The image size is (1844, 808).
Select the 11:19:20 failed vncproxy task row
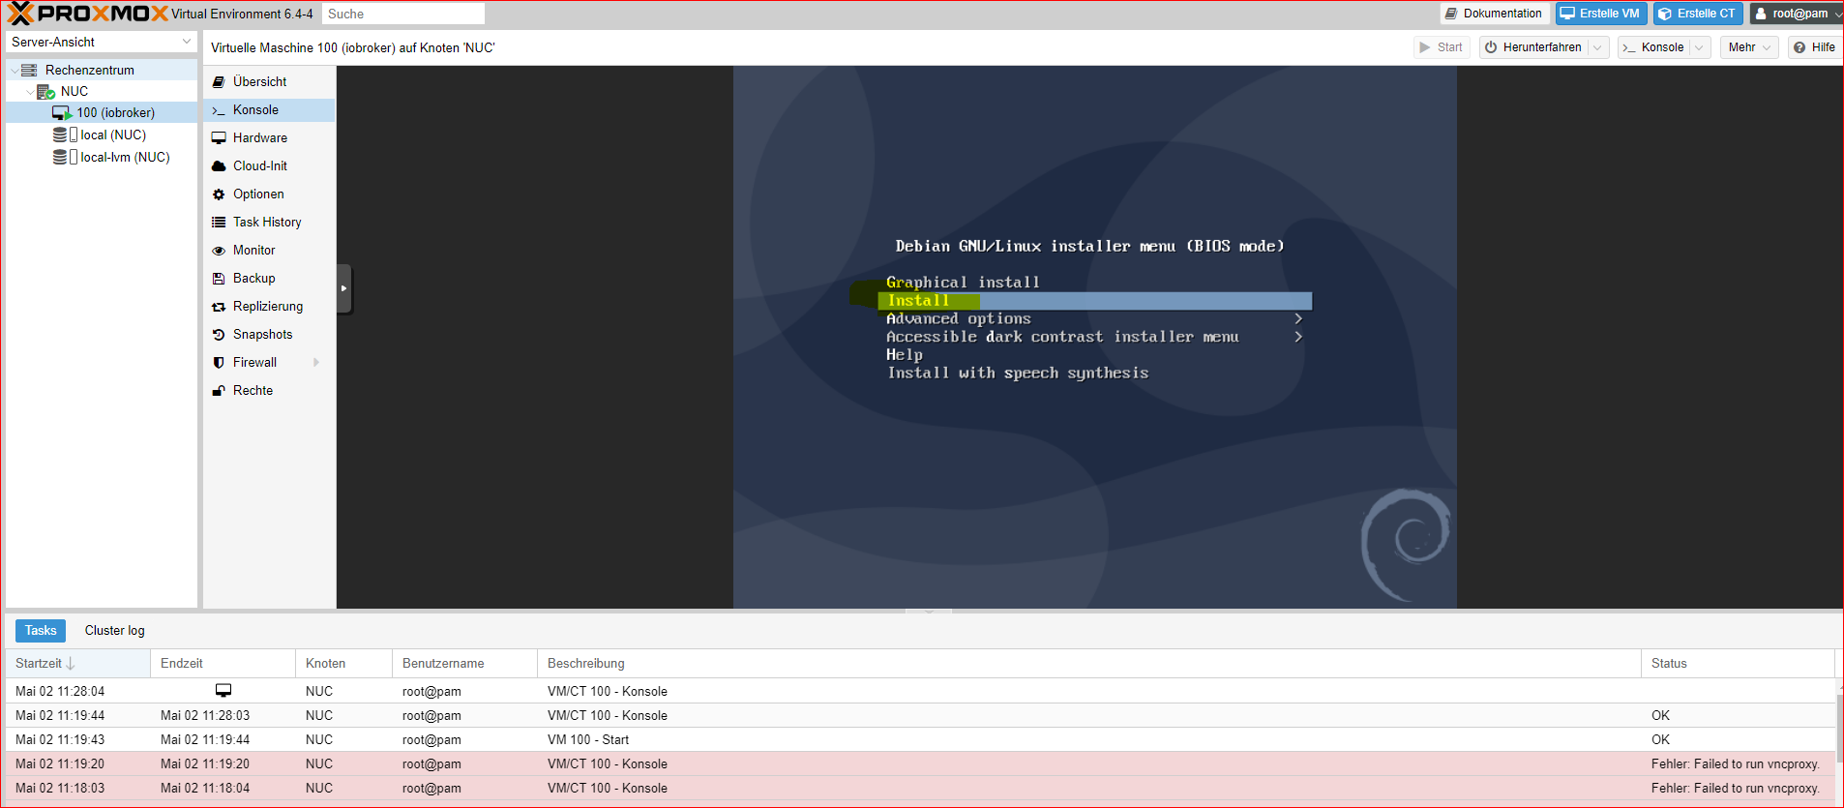click(x=919, y=764)
